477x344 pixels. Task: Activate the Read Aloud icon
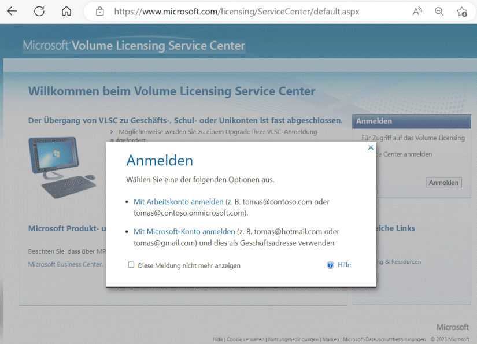point(417,12)
